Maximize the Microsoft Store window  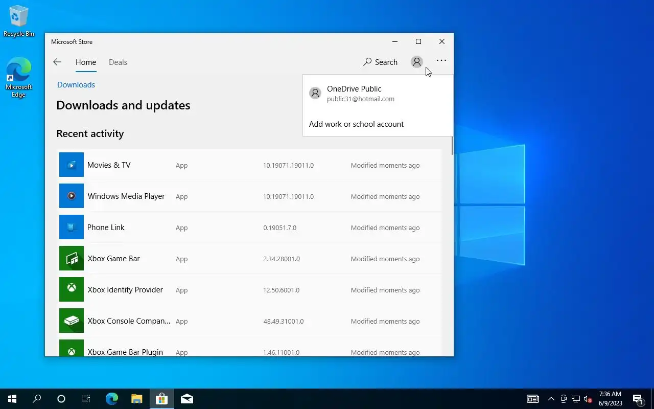click(x=418, y=41)
